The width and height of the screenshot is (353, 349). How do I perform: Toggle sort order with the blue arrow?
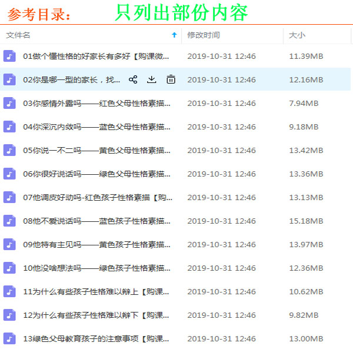click(x=174, y=35)
